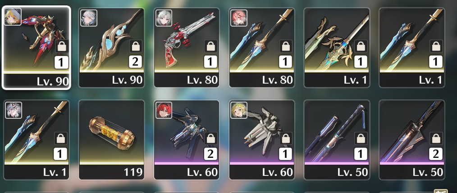This screenshot has width=457, height=193.
Task: Toggle the lock on the golden rectifier
Action: tap(136, 46)
